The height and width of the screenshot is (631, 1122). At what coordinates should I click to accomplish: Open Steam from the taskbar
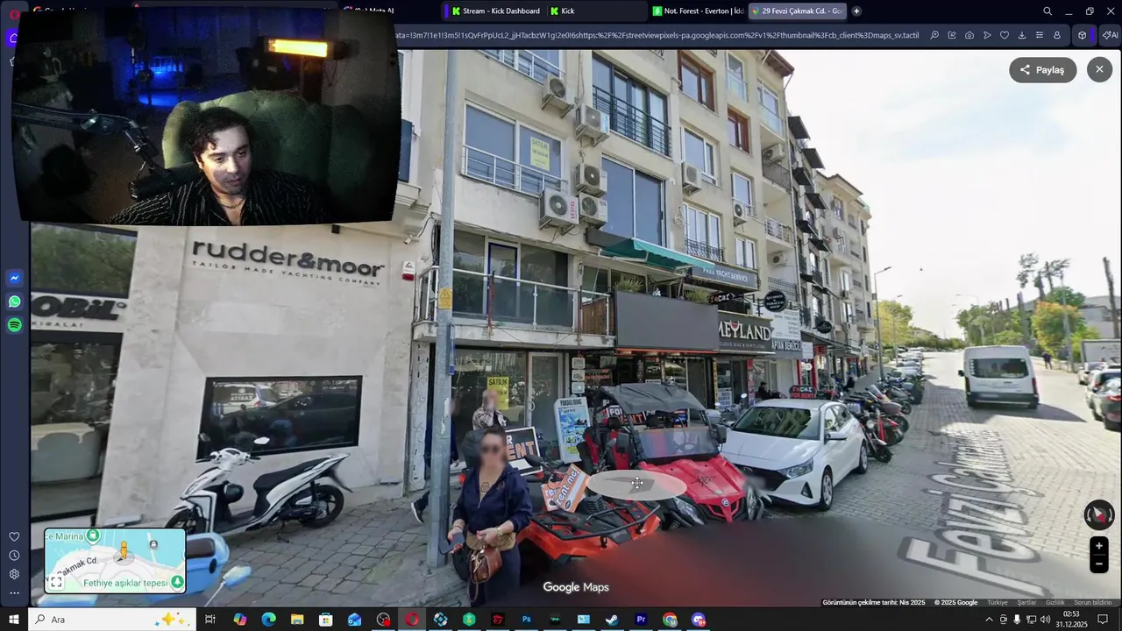pyautogui.click(x=612, y=620)
